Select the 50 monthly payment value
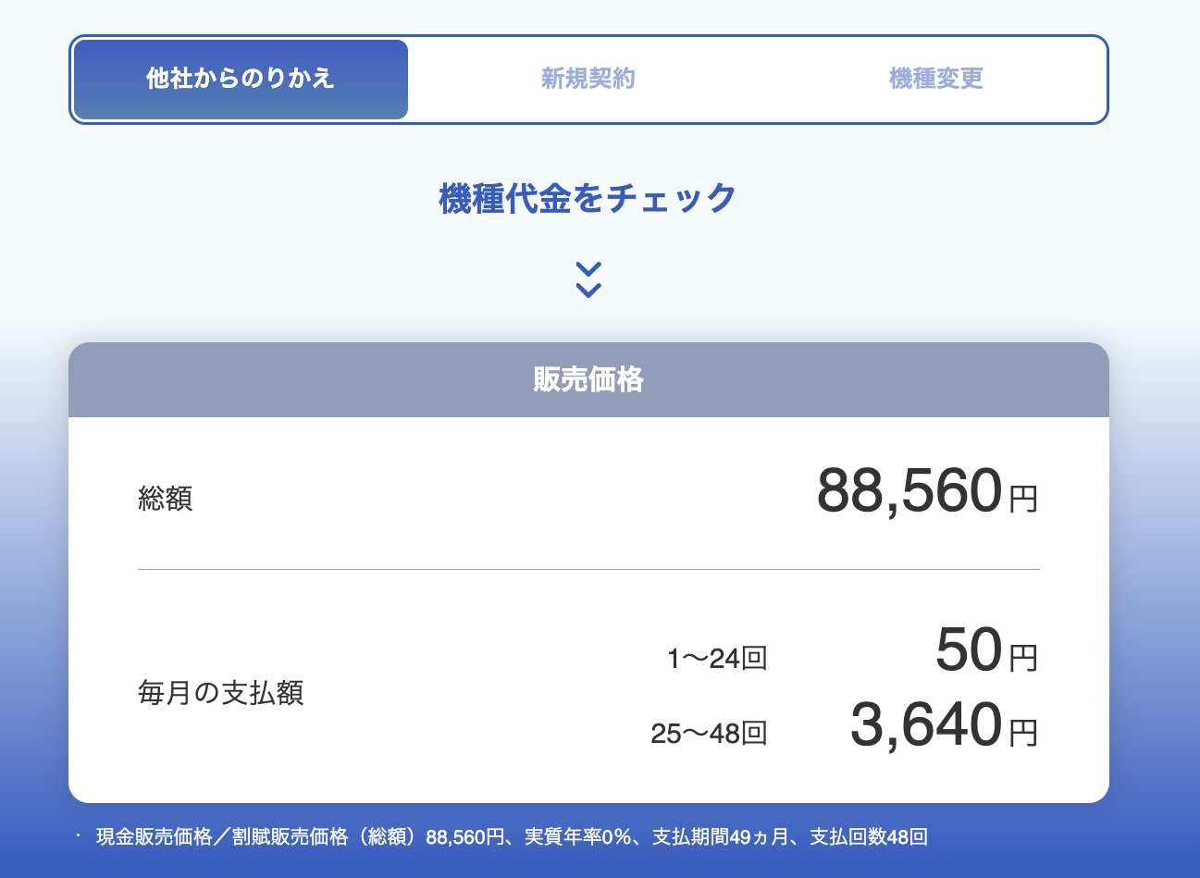Viewport: 1200px width, 878px height. pyautogui.click(x=969, y=650)
